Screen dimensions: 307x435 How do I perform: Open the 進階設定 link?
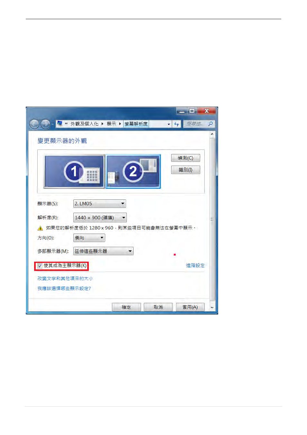pos(195,266)
